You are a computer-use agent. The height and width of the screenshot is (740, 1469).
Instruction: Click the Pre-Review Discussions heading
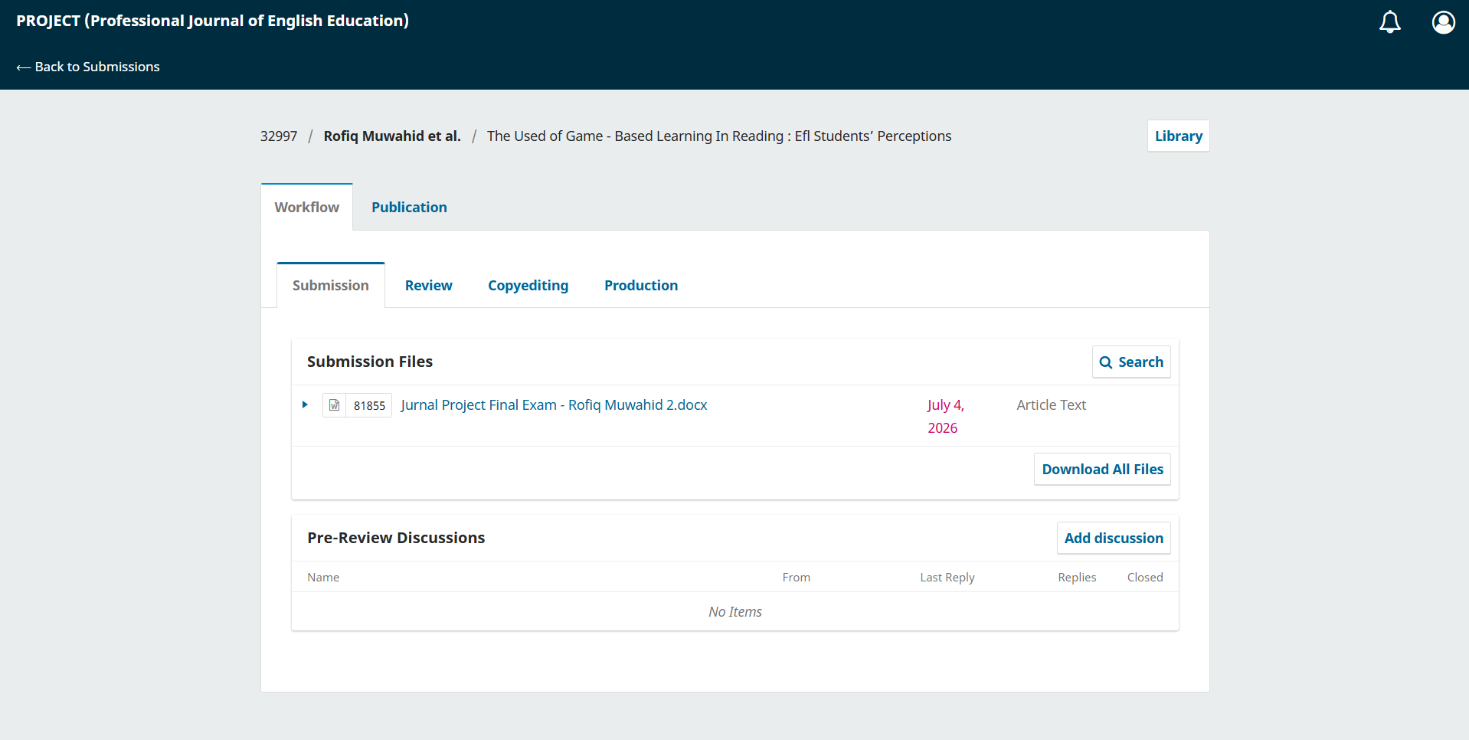tap(395, 538)
